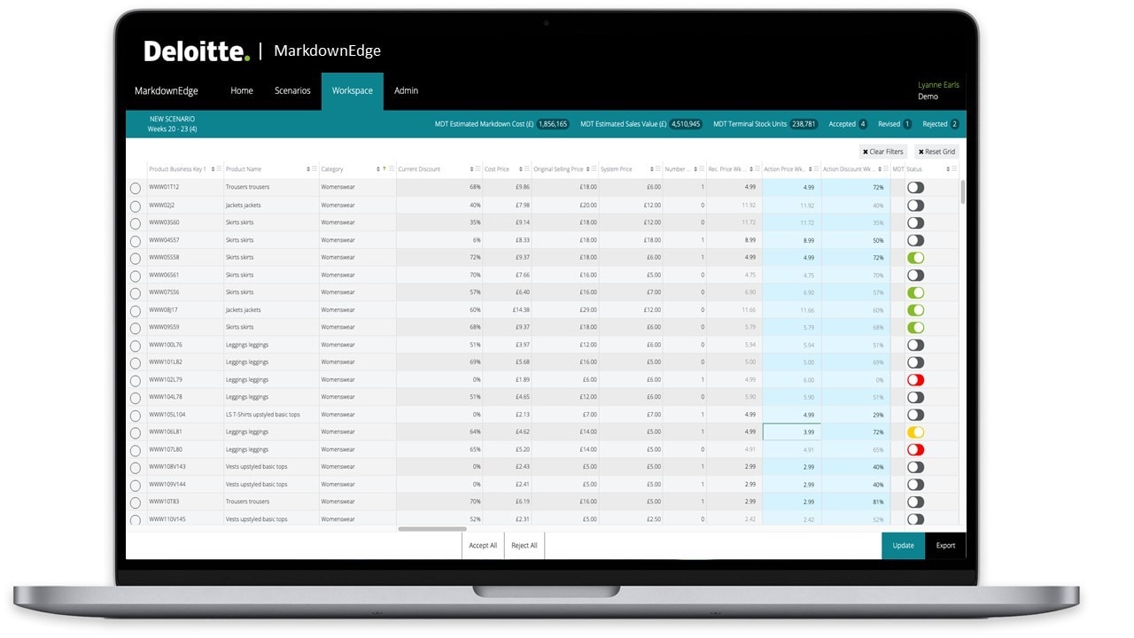Screen dimensions: 1134x638
Task: Sort the System Price column
Action: pos(652,169)
